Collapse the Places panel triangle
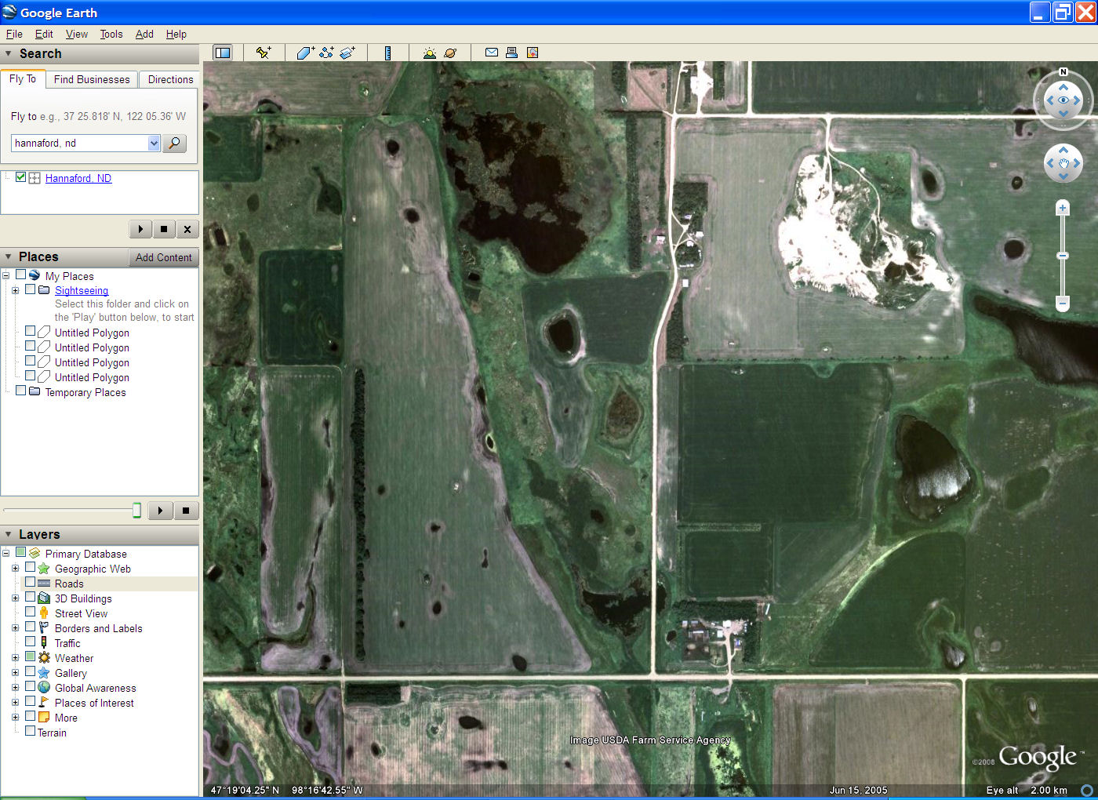1098x800 pixels. tap(9, 256)
